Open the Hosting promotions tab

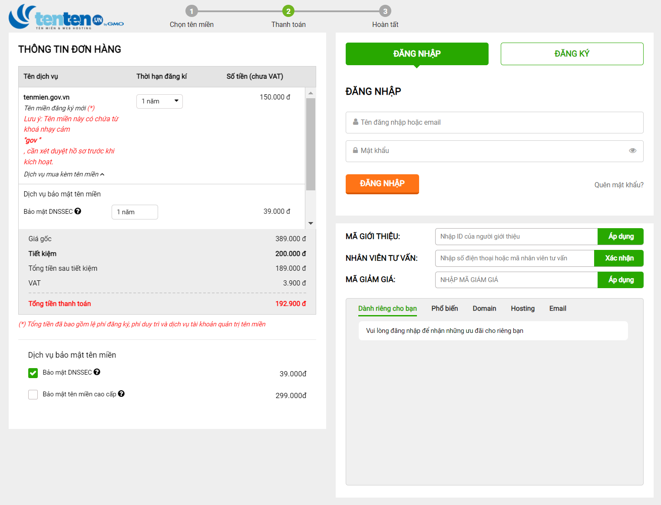pos(522,309)
